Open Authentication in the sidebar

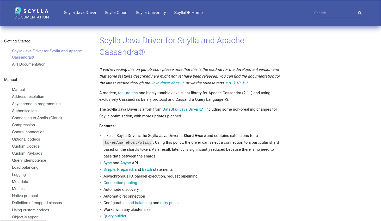[x=24, y=111]
